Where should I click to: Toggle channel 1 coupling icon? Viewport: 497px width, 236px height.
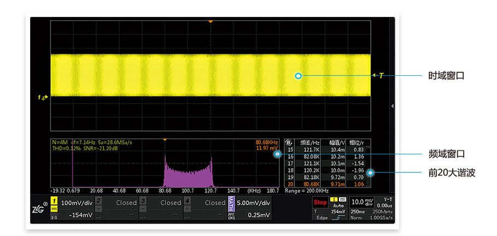point(54,208)
